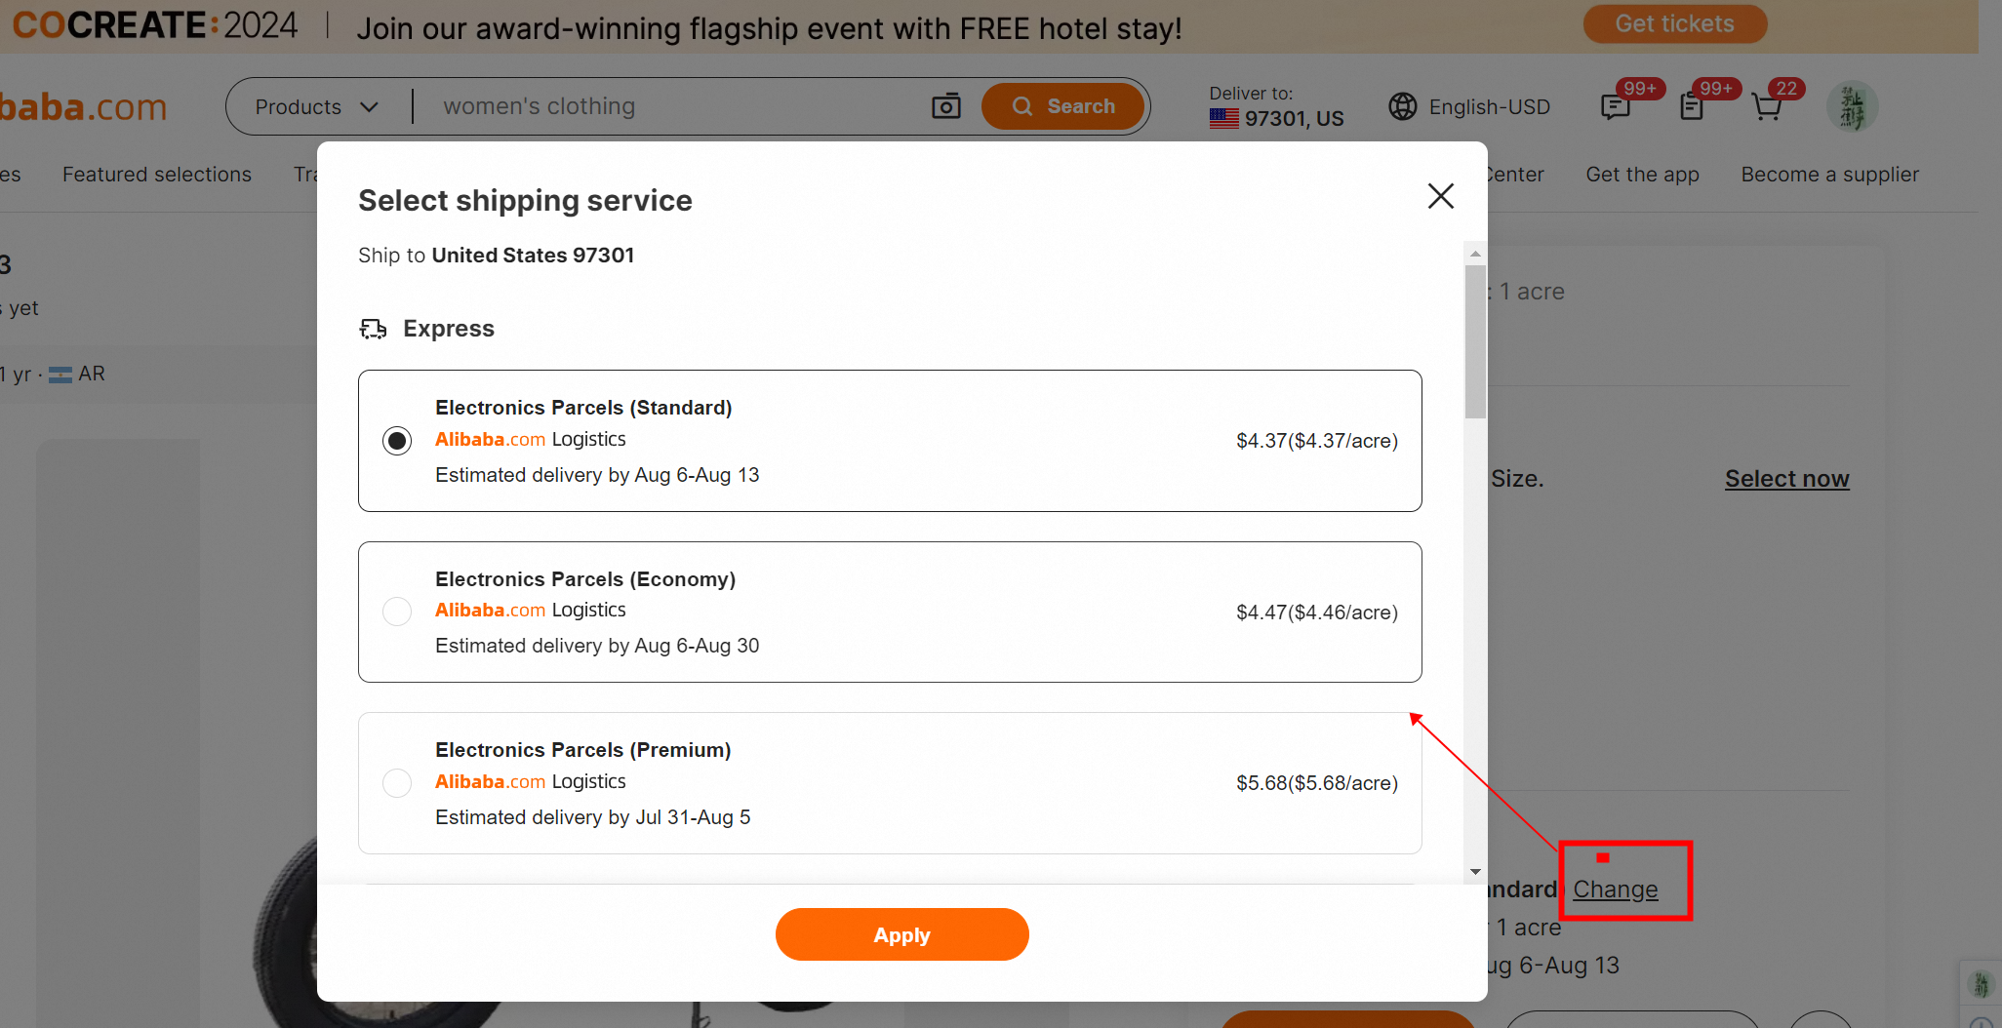The width and height of the screenshot is (2002, 1028).
Task: Select Electronics Parcels (Premium) radio button
Action: (397, 783)
